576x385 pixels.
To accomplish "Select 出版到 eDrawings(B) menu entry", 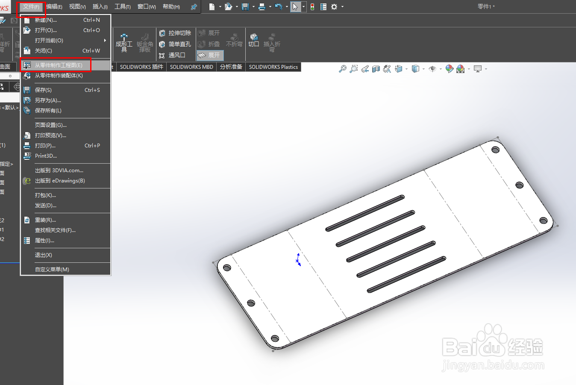I will click(x=66, y=181).
